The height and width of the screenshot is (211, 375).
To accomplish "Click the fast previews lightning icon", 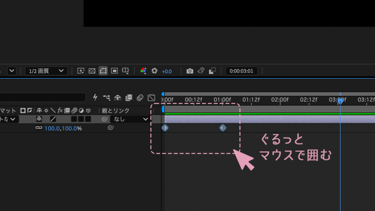I will (81, 71).
